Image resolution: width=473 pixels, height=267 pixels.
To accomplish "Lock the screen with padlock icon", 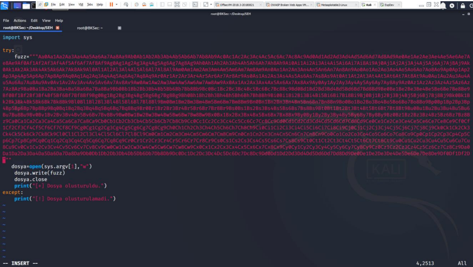I will [x=463, y=5].
